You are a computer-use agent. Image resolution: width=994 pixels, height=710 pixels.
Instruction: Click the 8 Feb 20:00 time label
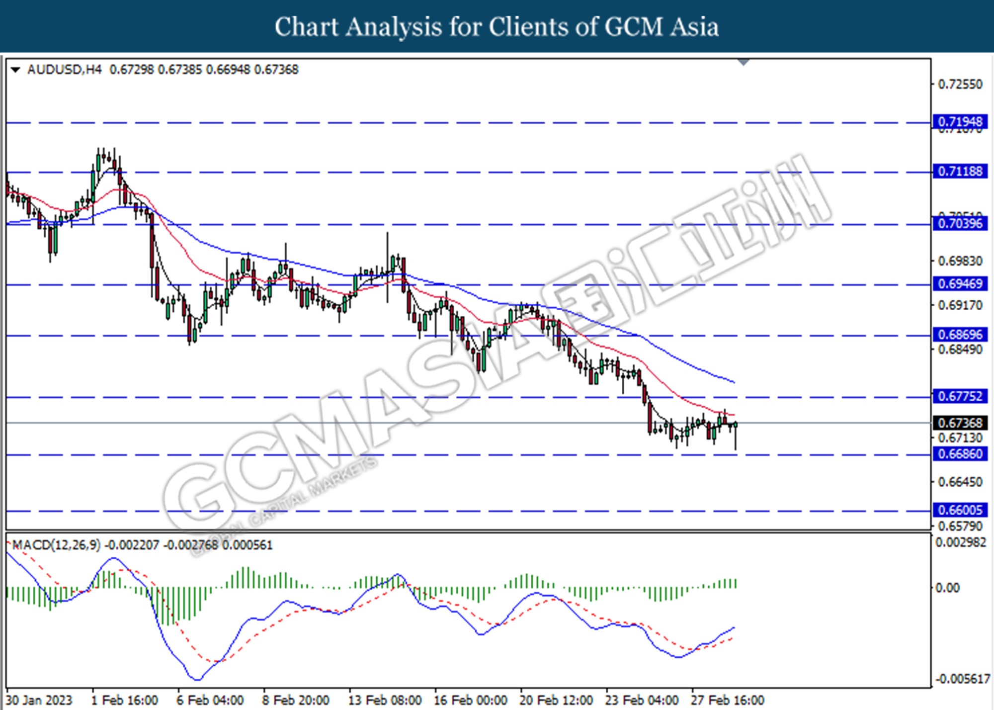pyautogui.click(x=296, y=701)
